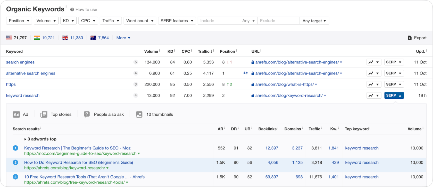Viewport: 433px width, 187px height.
Task: Click the US flag country icon
Action: tap(9, 38)
